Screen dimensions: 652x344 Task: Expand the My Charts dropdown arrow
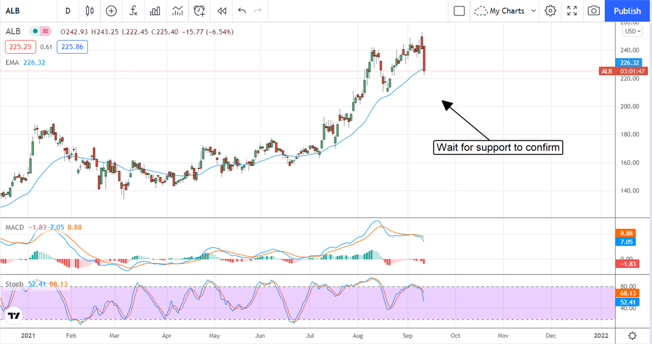[x=534, y=10]
